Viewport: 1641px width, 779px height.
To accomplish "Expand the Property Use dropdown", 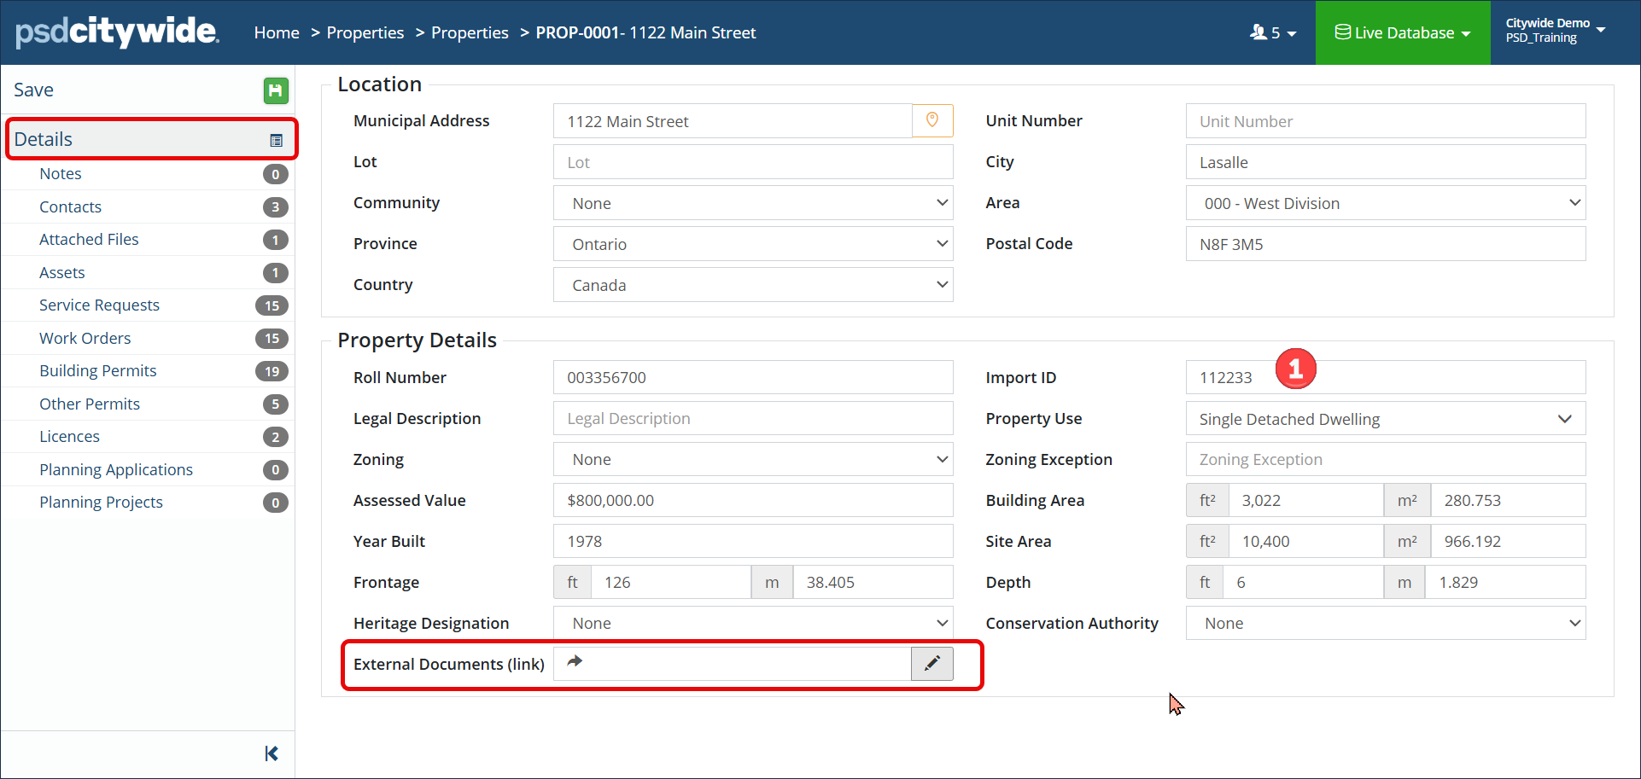I will [1385, 419].
